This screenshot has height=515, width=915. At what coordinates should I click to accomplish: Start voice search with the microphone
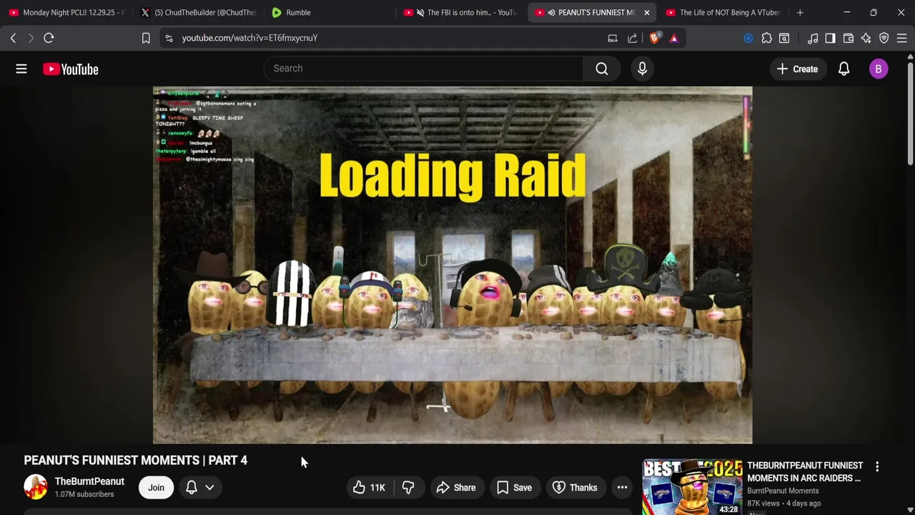642,69
